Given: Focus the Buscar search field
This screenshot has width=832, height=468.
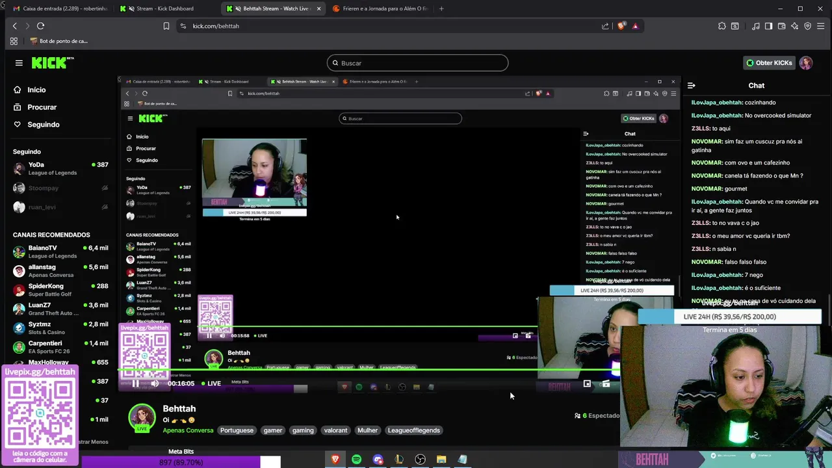Looking at the screenshot, I should pos(417,63).
